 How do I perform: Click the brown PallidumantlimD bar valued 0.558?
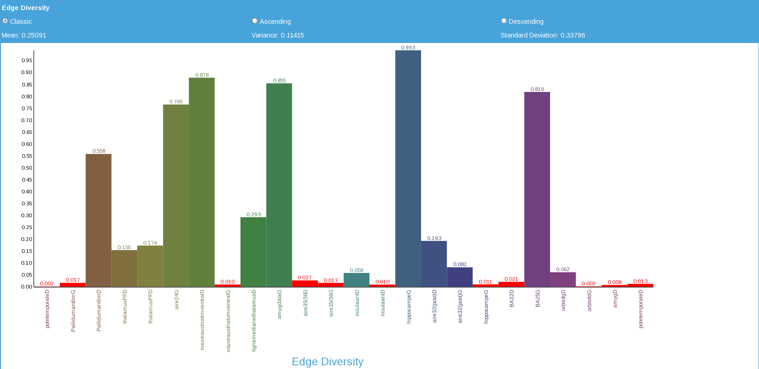[99, 220]
